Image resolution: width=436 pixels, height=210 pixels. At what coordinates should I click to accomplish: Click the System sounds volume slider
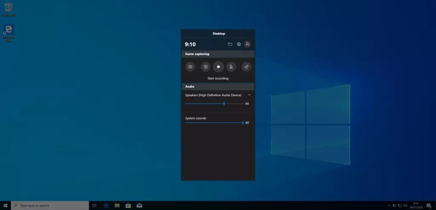pyautogui.click(x=213, y=123)
